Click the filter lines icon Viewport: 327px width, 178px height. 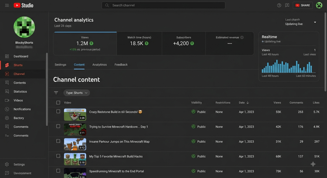click(56, 93)
